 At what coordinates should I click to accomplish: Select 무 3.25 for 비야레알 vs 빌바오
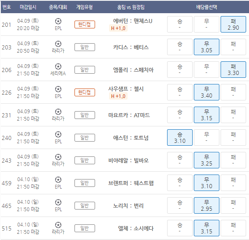pyautogui.click(x=207, y=160)
